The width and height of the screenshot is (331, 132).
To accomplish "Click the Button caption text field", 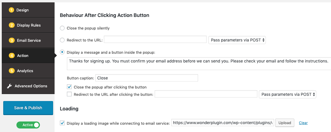I will click(147, 78).
